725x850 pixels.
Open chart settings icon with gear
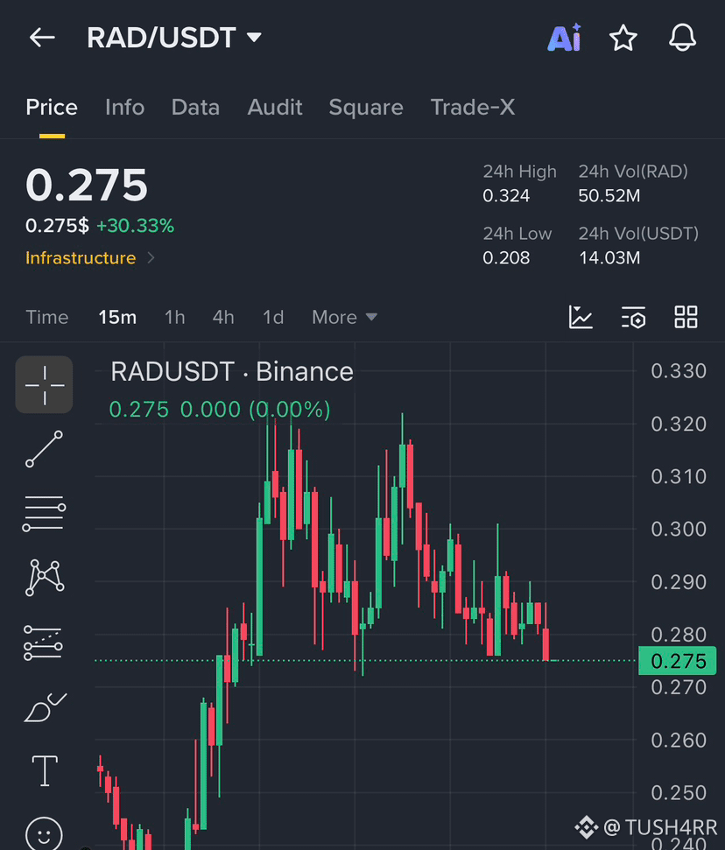coord(633,317)
